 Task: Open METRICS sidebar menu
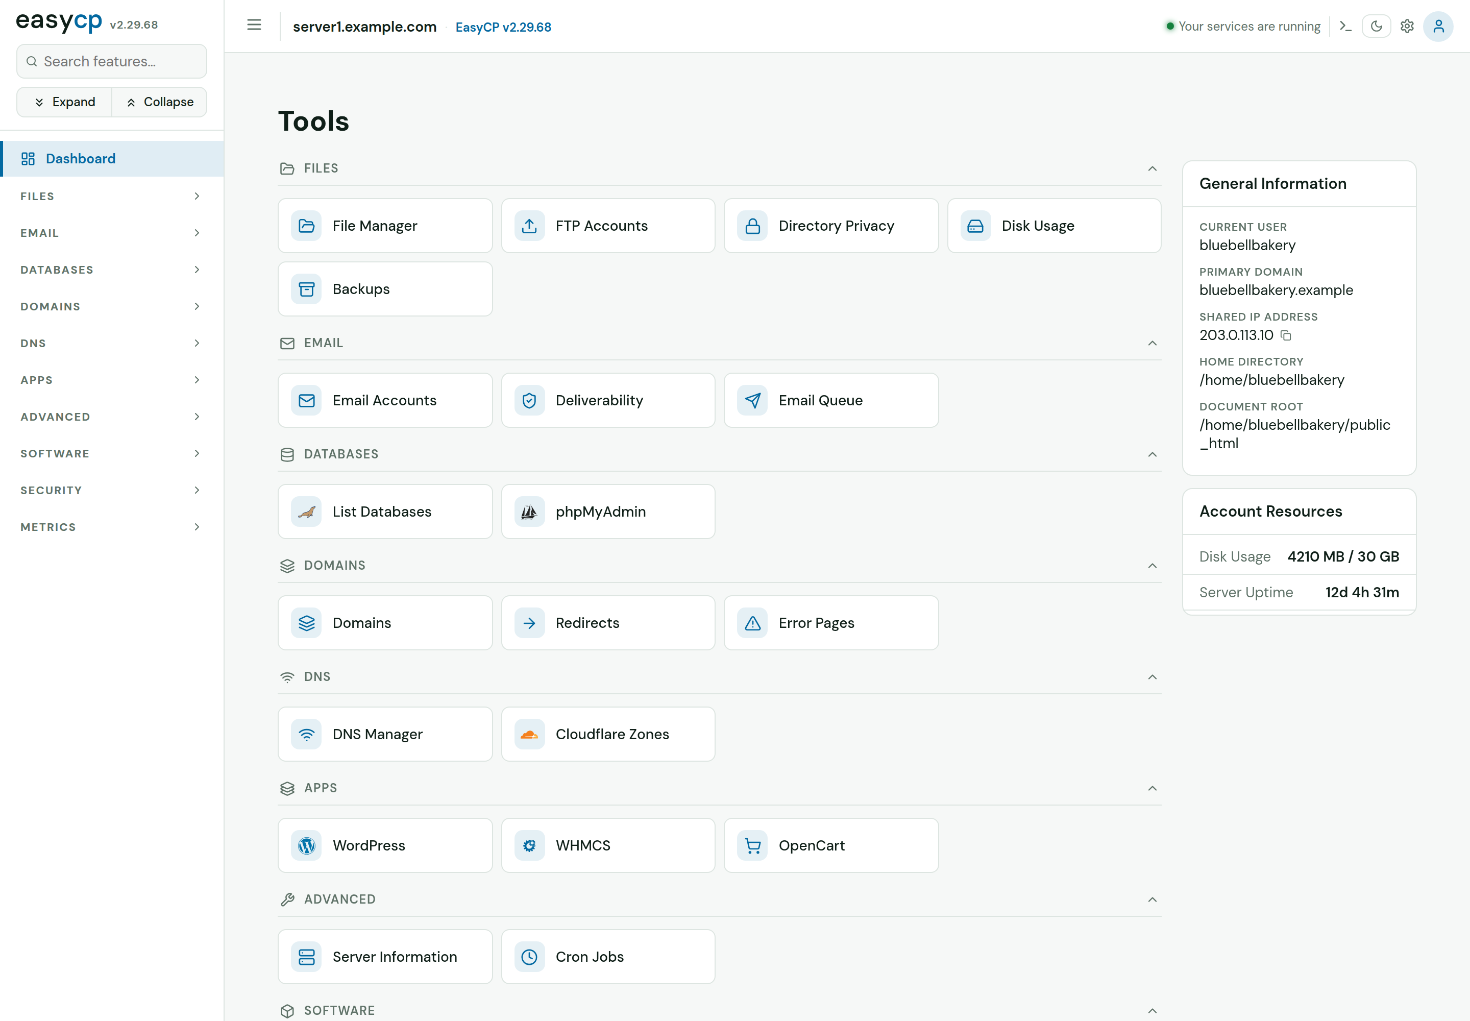tap(111, 527)
